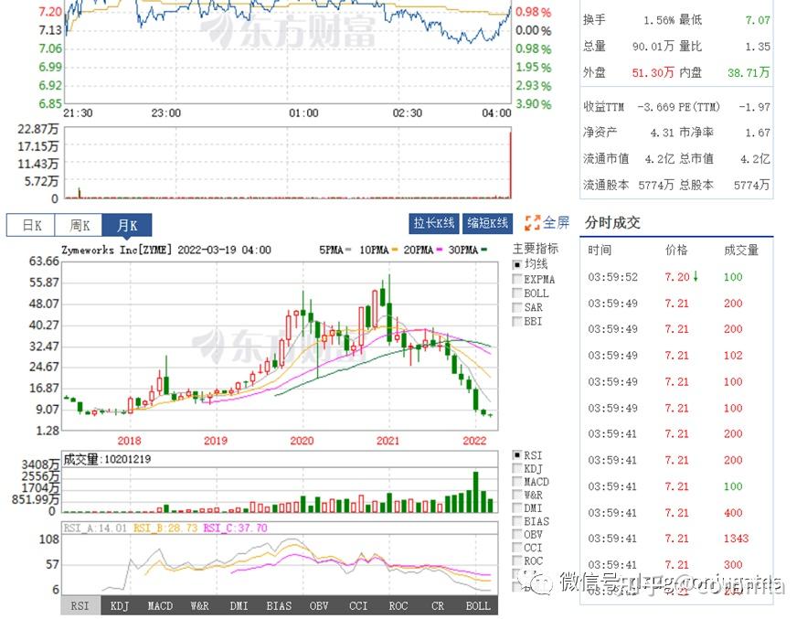Enable the BBI overlay
This screenshot has width=807, height=619.
pos(516,322)
